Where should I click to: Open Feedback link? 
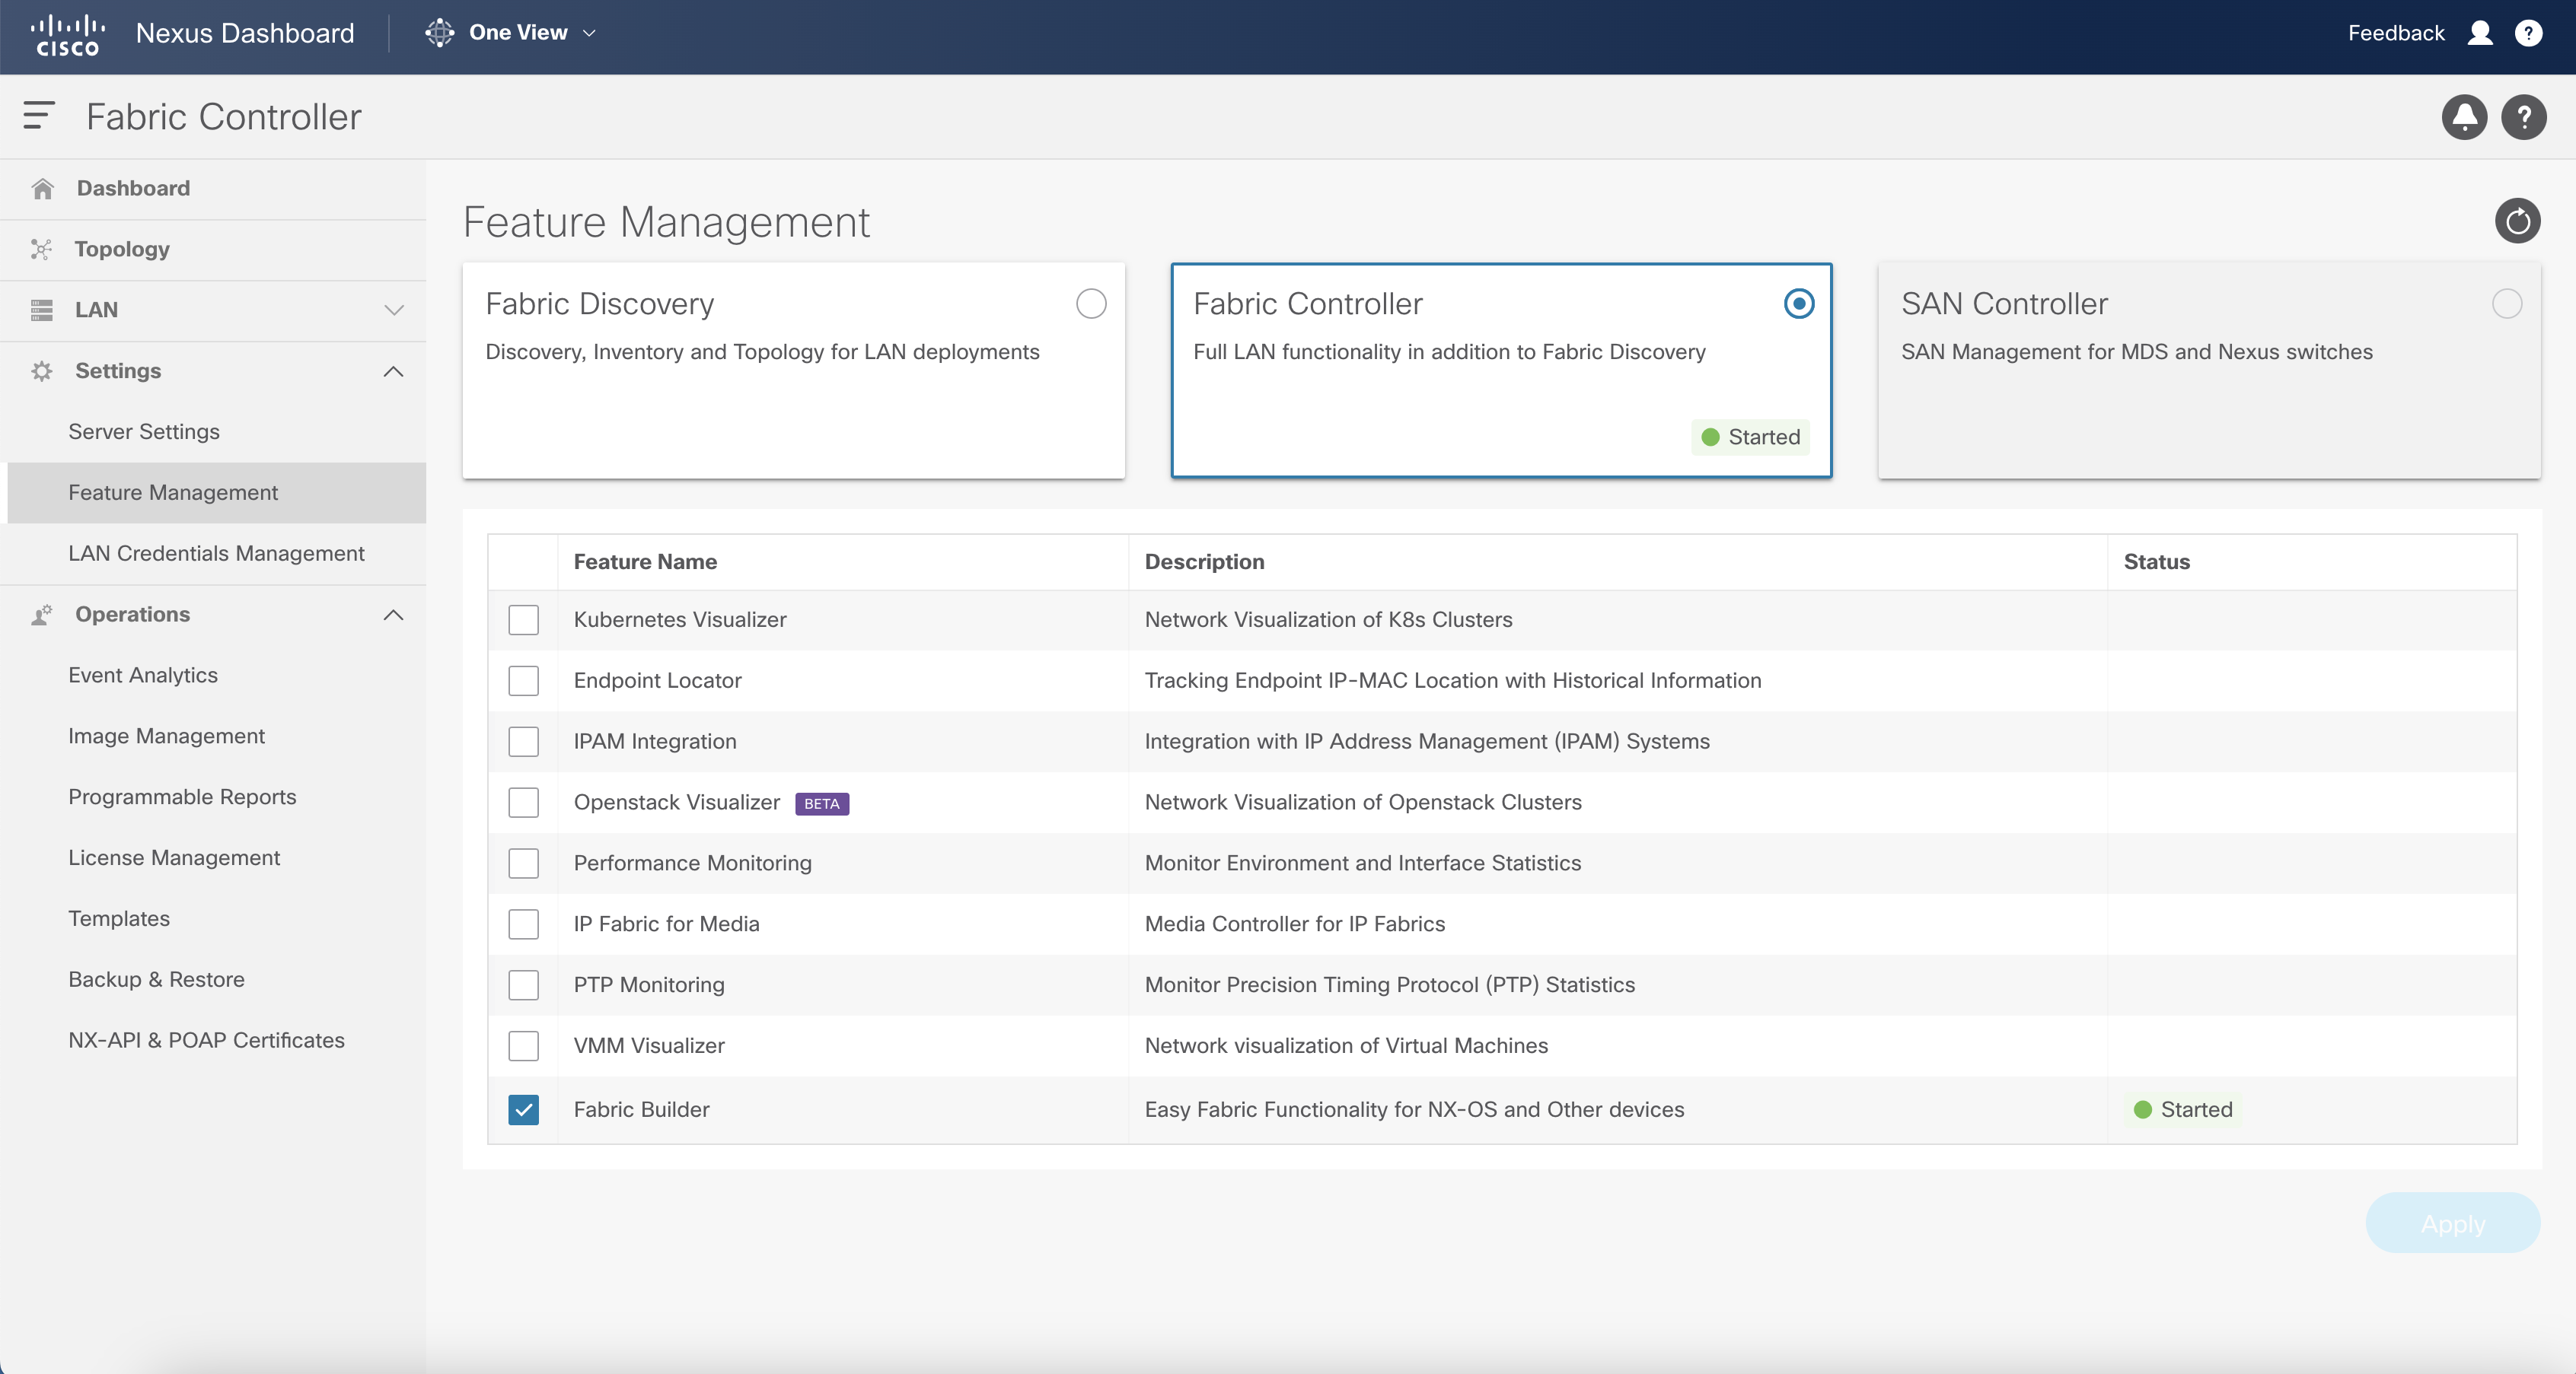(x=2396, y=33)
